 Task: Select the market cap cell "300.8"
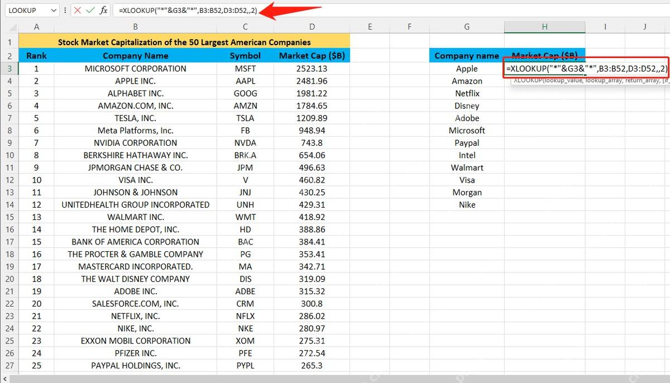312,304
